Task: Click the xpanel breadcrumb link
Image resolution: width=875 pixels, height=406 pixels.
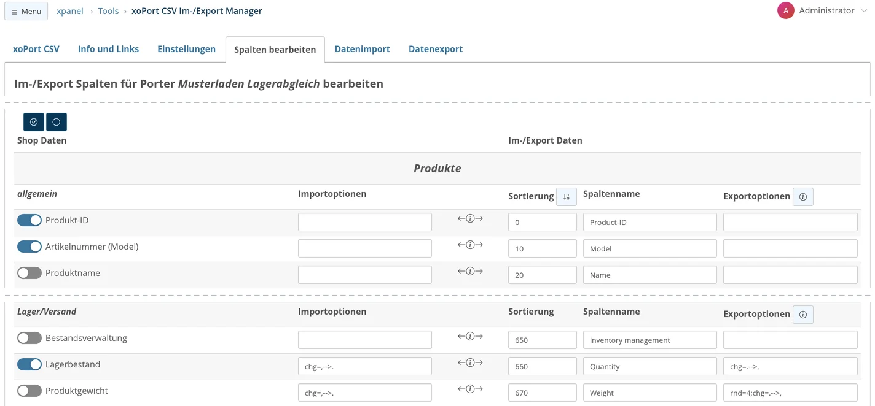Action: [70, 11]
